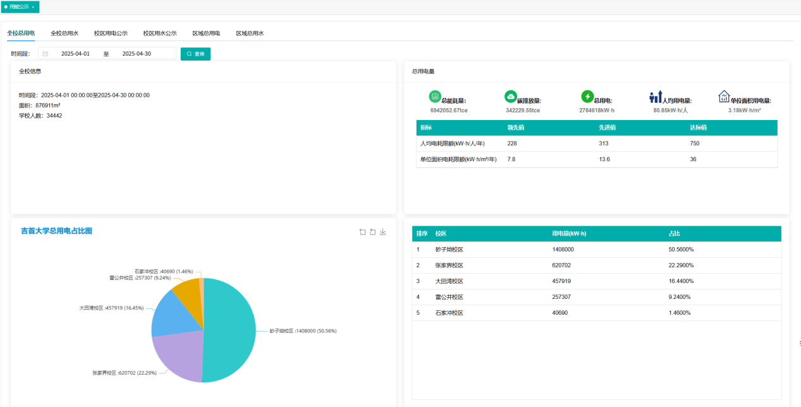The height and width of the screenshot is (407, 801).
Task: Click the teal 砂子坳校区 pie slice
Action: pyautogui.click(x=231, y=329)
